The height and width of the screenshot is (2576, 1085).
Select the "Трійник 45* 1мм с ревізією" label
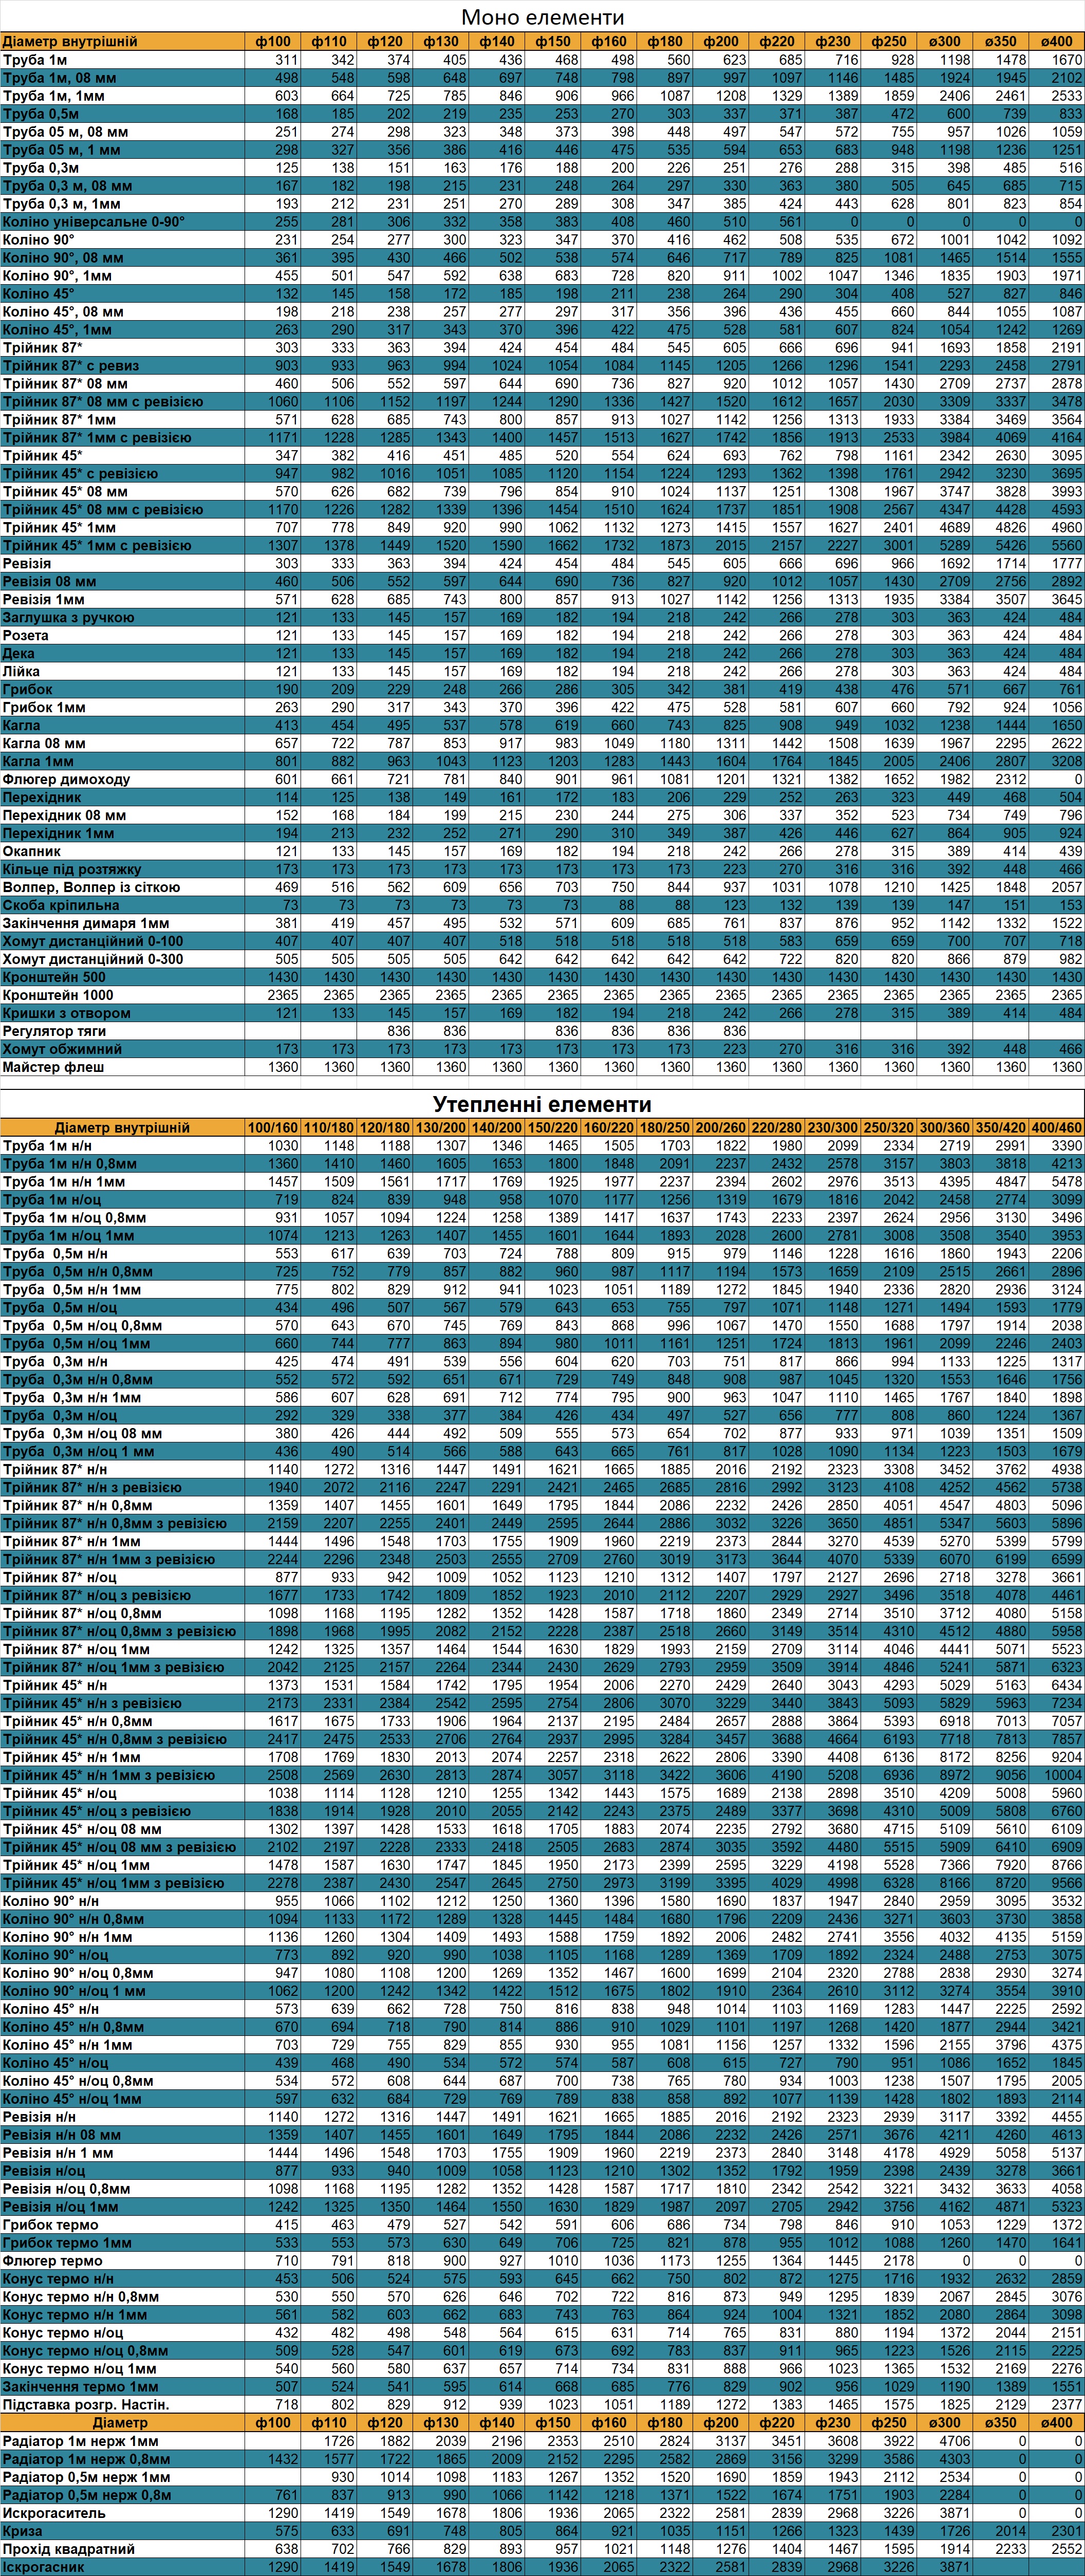(x=97, y=546)
